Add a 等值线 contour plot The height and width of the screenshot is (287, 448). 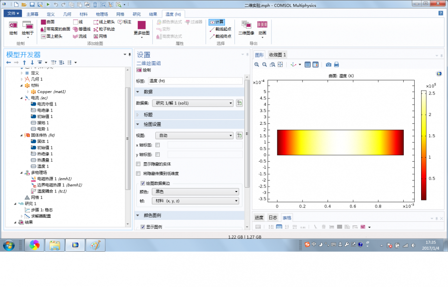tap(82, 29)
